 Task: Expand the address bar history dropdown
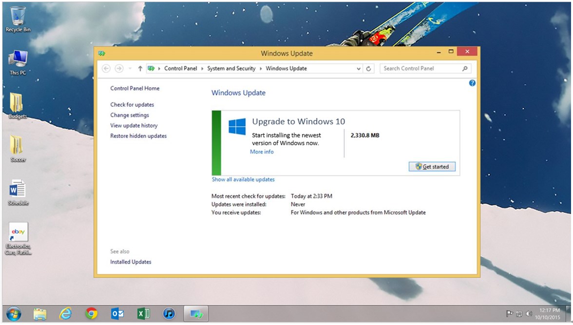tap(359, 68)
